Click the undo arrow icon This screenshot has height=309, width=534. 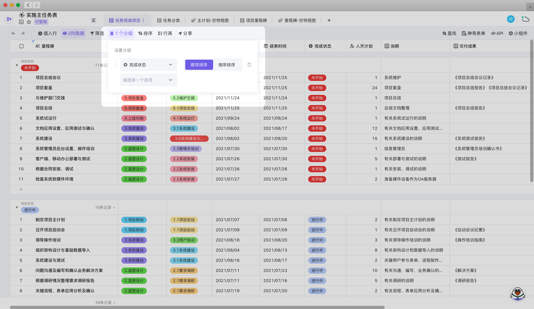[13, 33]
